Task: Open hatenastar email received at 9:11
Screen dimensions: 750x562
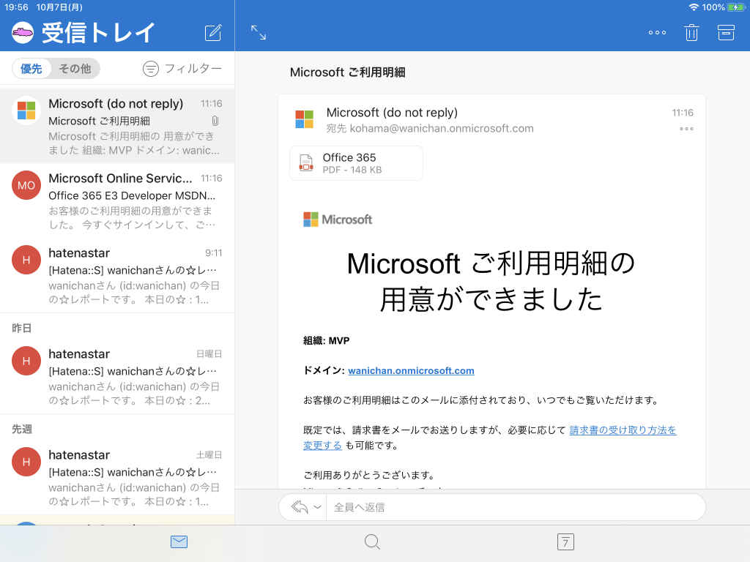Action: tap(117, 275)
